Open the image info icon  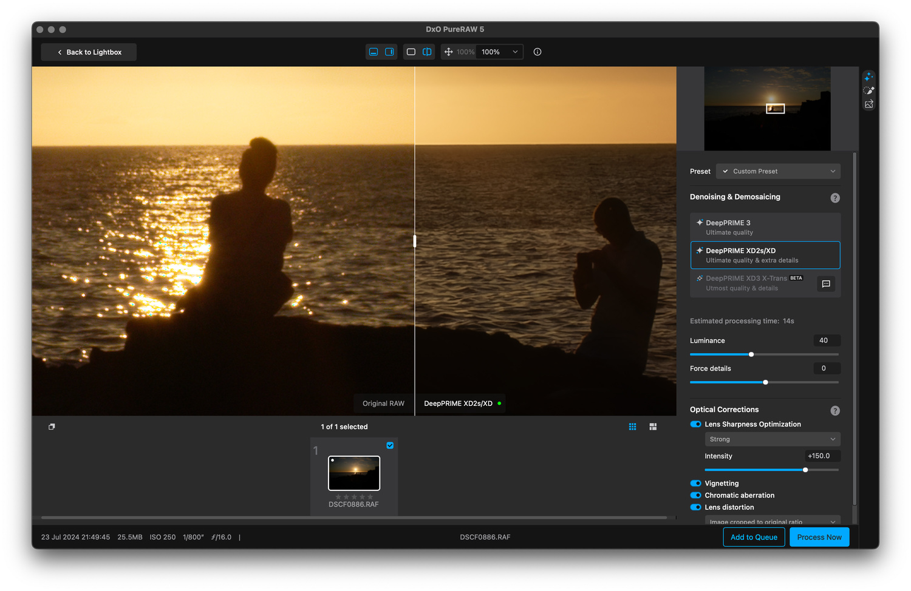(x=537, y=52)
